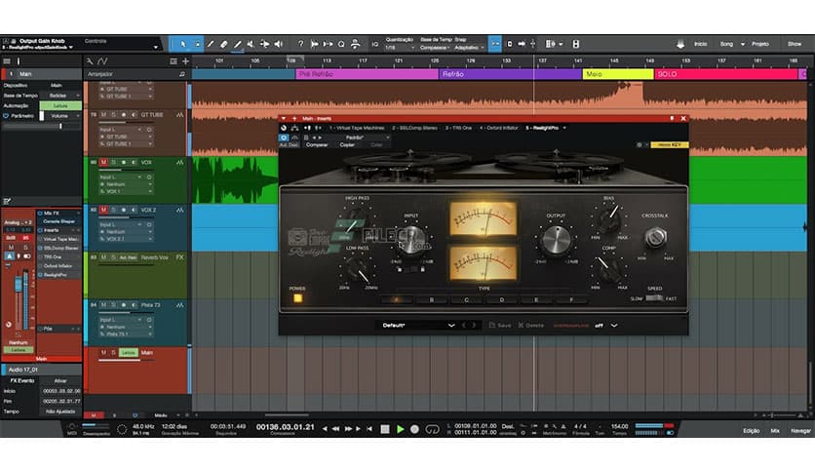
Task: Click the Record button in transport
Action: [x=414, y=429]
